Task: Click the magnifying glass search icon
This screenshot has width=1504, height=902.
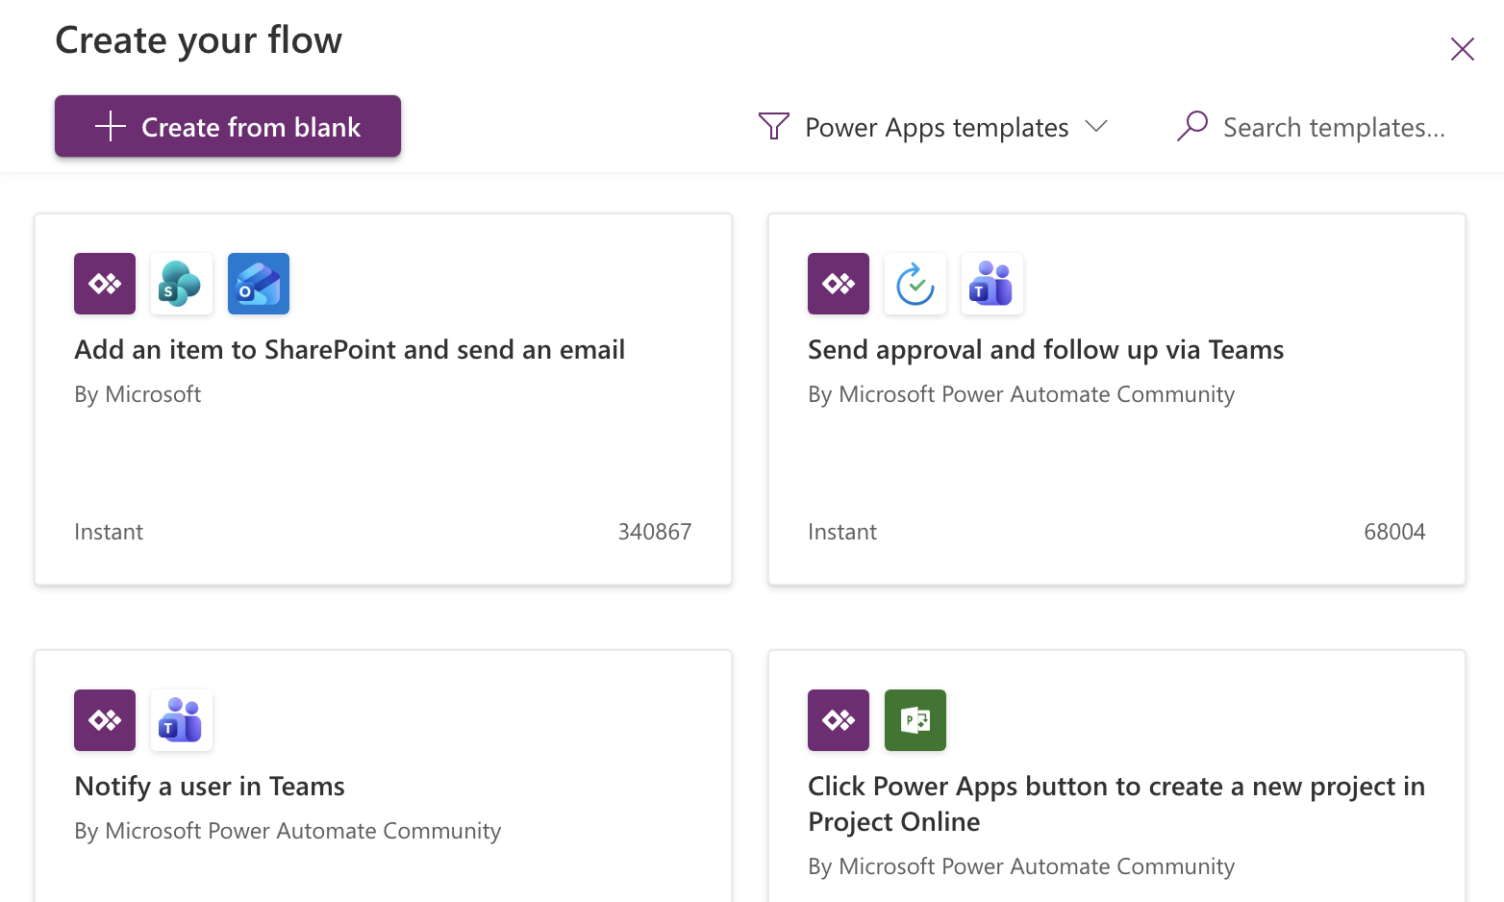Action: tap(1192, 125)
